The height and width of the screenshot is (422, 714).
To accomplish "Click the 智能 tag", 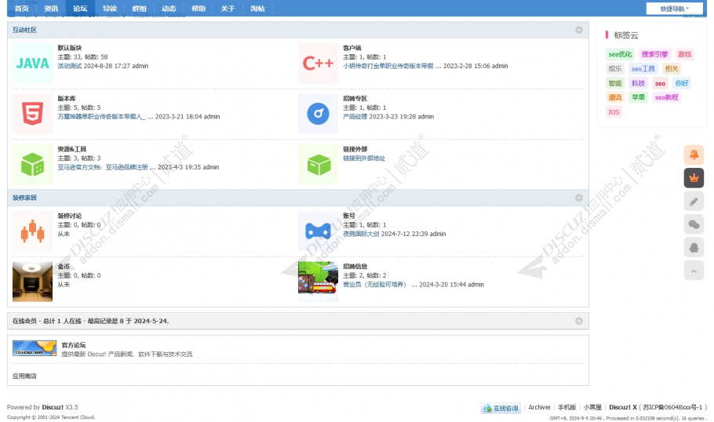I will coord(615,83).
